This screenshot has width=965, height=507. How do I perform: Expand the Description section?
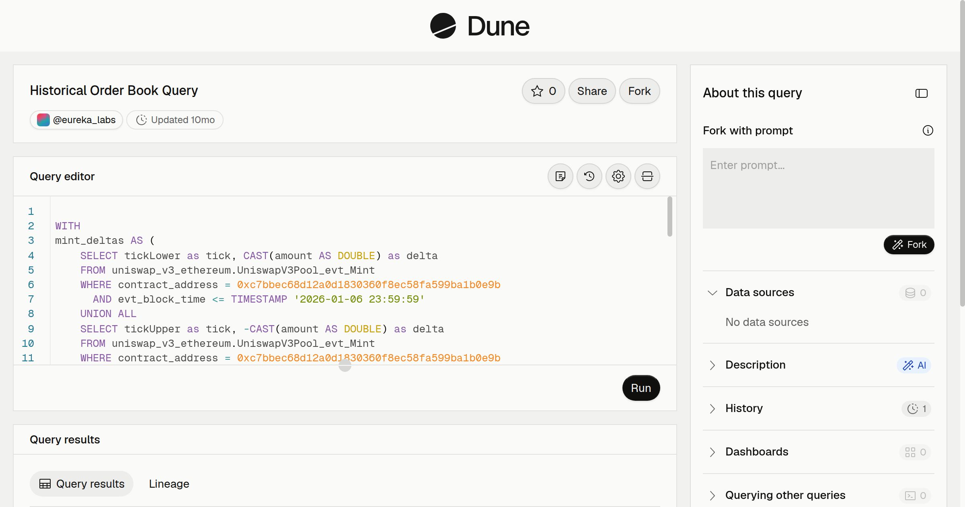click(712, 365)
